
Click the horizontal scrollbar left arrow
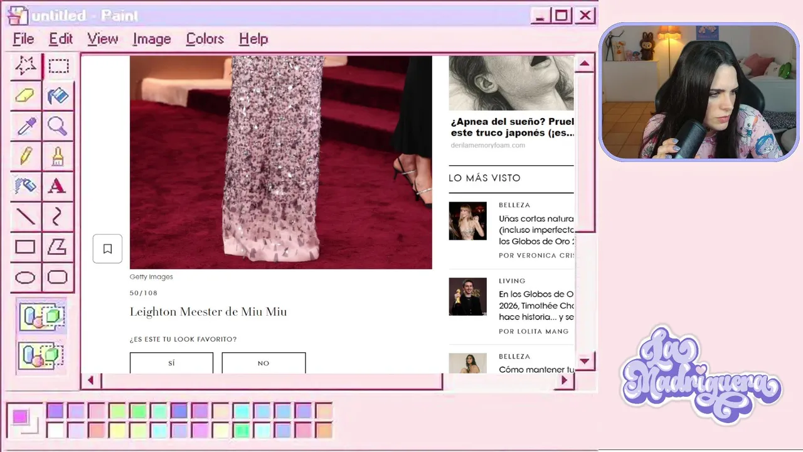[91, 380]
